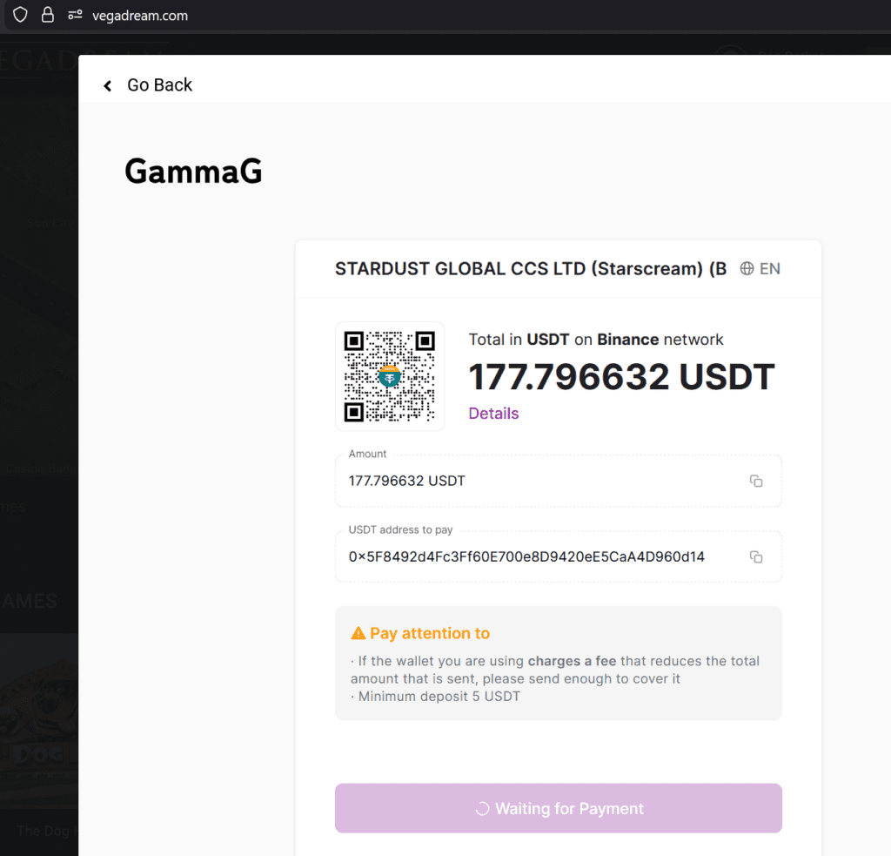Open the EN language selector
Screen dimensions: 891x856
[x=771, y=268]
